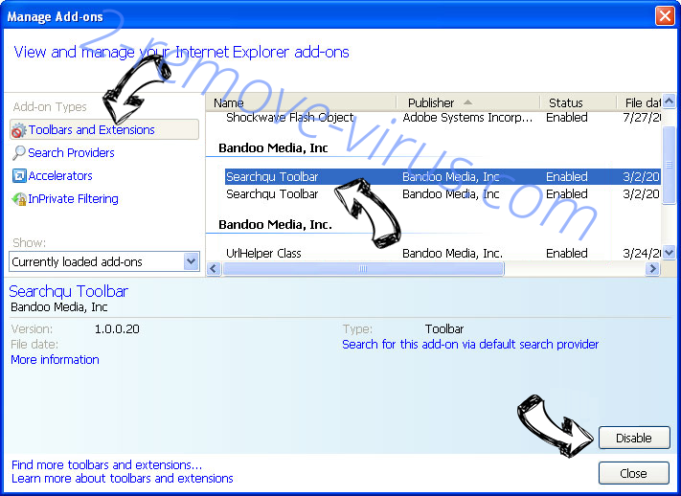Click the vertical scrollbar thumb

coord(670,165)
